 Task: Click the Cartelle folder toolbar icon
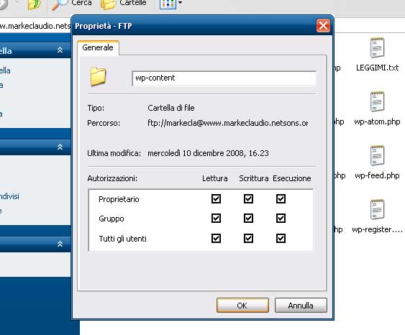click(x=108, y=4)
